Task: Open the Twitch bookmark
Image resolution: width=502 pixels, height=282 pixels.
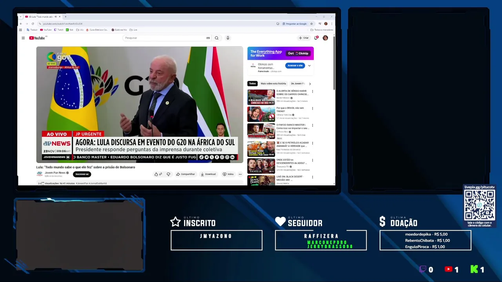Action: (59, 30)
